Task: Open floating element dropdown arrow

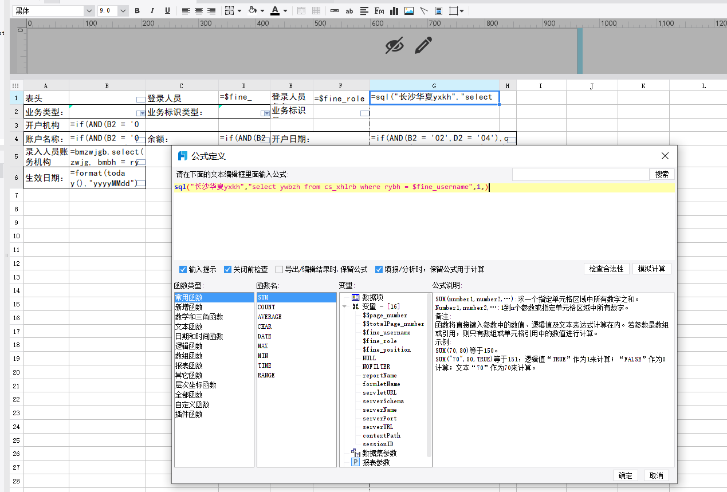Action: [x=462, y=11]
